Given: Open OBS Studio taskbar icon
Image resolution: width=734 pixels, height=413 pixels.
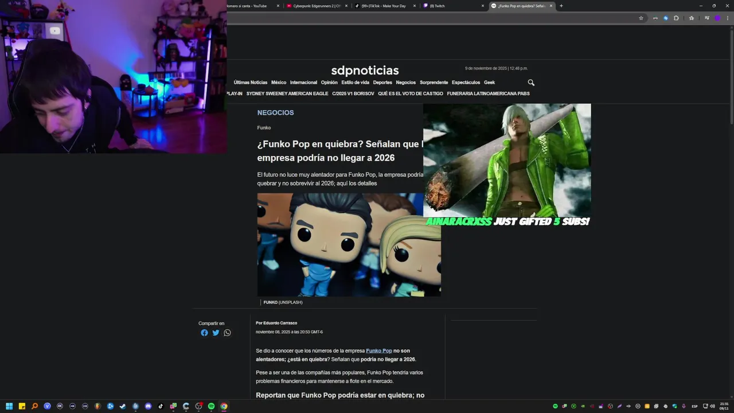Looking at the screenshot, I should tap(198, 406).
